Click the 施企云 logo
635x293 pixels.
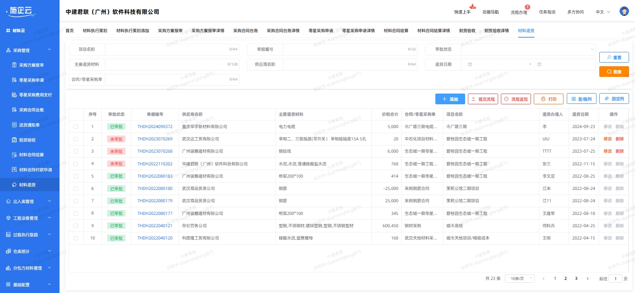pyautogui.click(x=21, y=11)
